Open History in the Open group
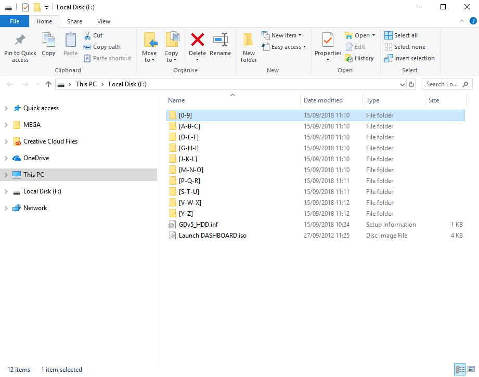Image resolution: width=479 pixels, height=377 pixels. coord(359,58)
